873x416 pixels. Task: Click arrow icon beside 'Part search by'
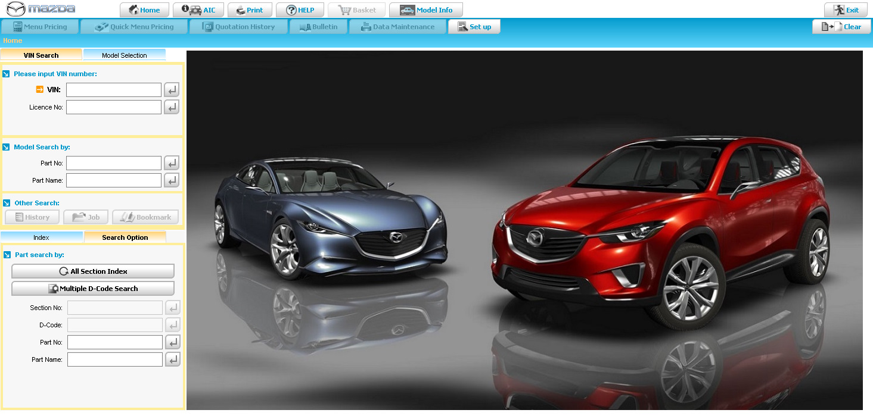point(7,255)
